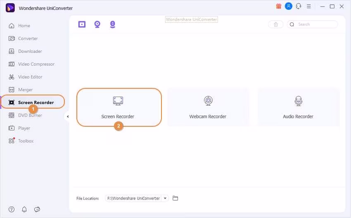Launch the Screen Recorder card
The width and height of the screenshot is (351, 218).
(119, 107)
